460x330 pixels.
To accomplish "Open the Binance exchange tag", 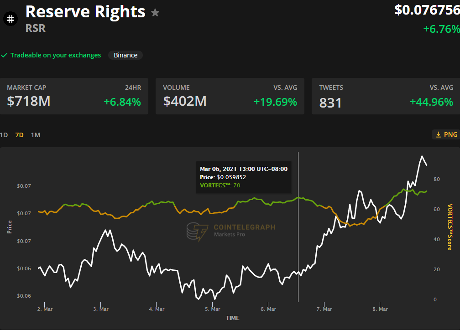I will pos(125,55).
